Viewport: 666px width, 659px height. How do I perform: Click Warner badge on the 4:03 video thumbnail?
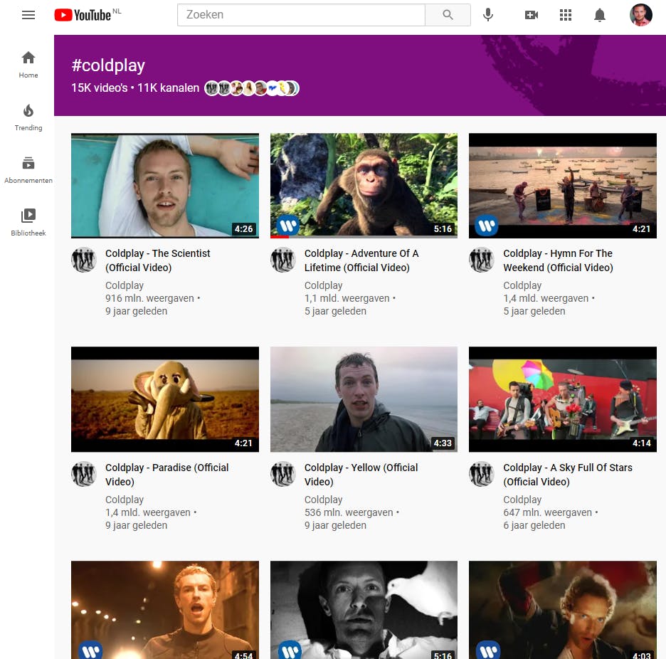coord(488,650)
